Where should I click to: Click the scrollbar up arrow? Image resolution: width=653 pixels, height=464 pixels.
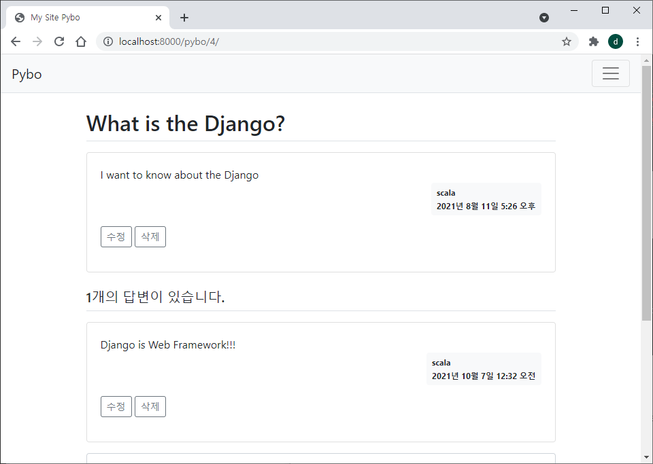pos(646,60)
